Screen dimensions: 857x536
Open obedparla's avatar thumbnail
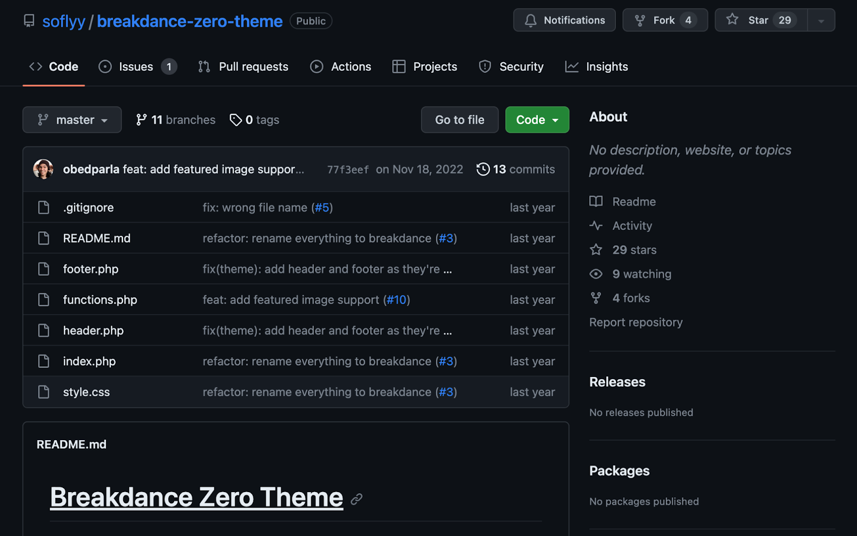click(43, 169)
